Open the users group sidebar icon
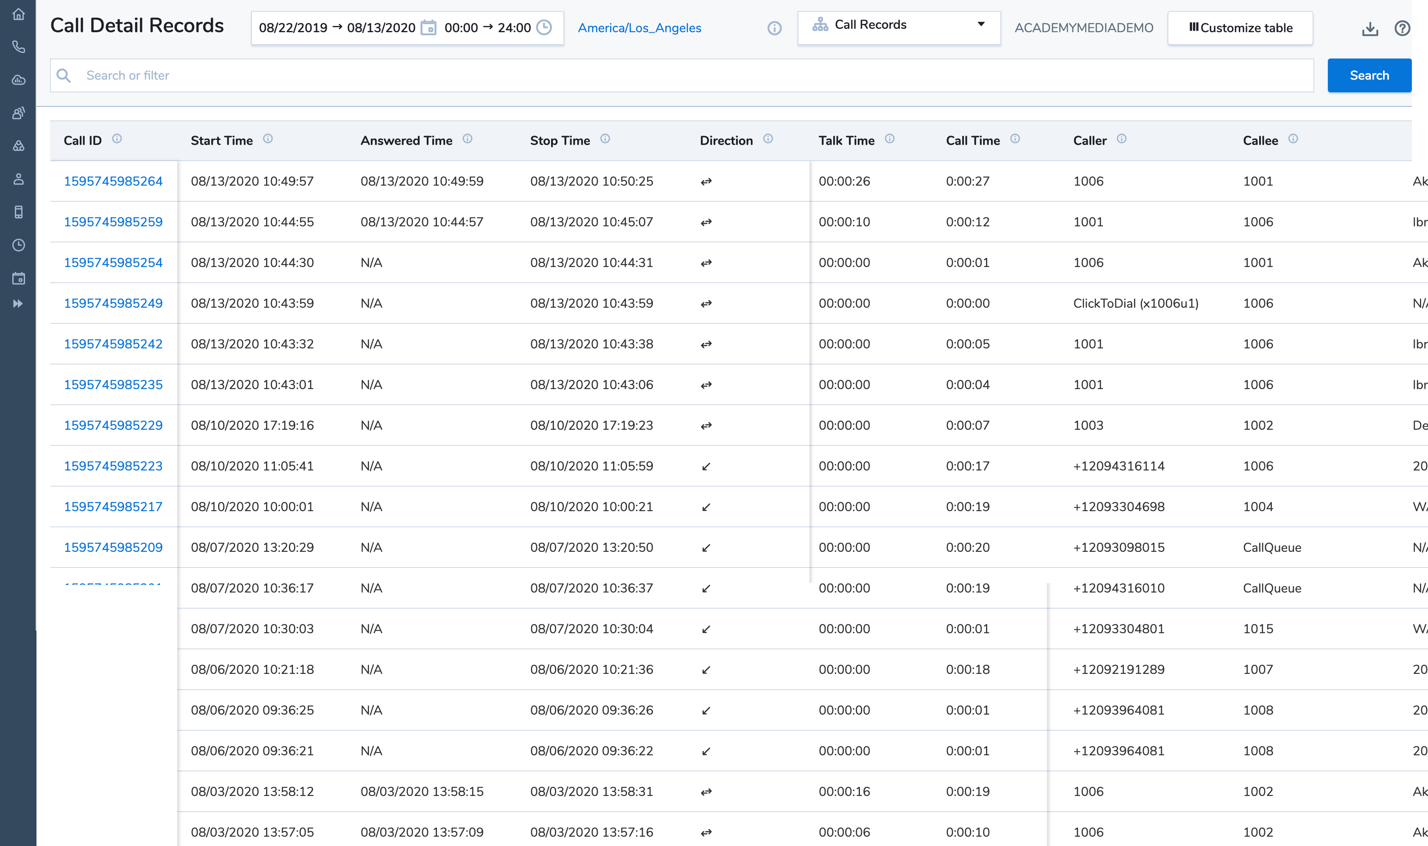Image resolution: width=1428 pixels, height=846 pixels. point(18,113)
